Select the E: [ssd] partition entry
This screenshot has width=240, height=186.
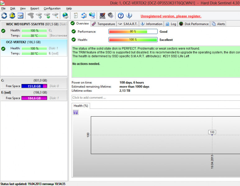pos(34,95)
